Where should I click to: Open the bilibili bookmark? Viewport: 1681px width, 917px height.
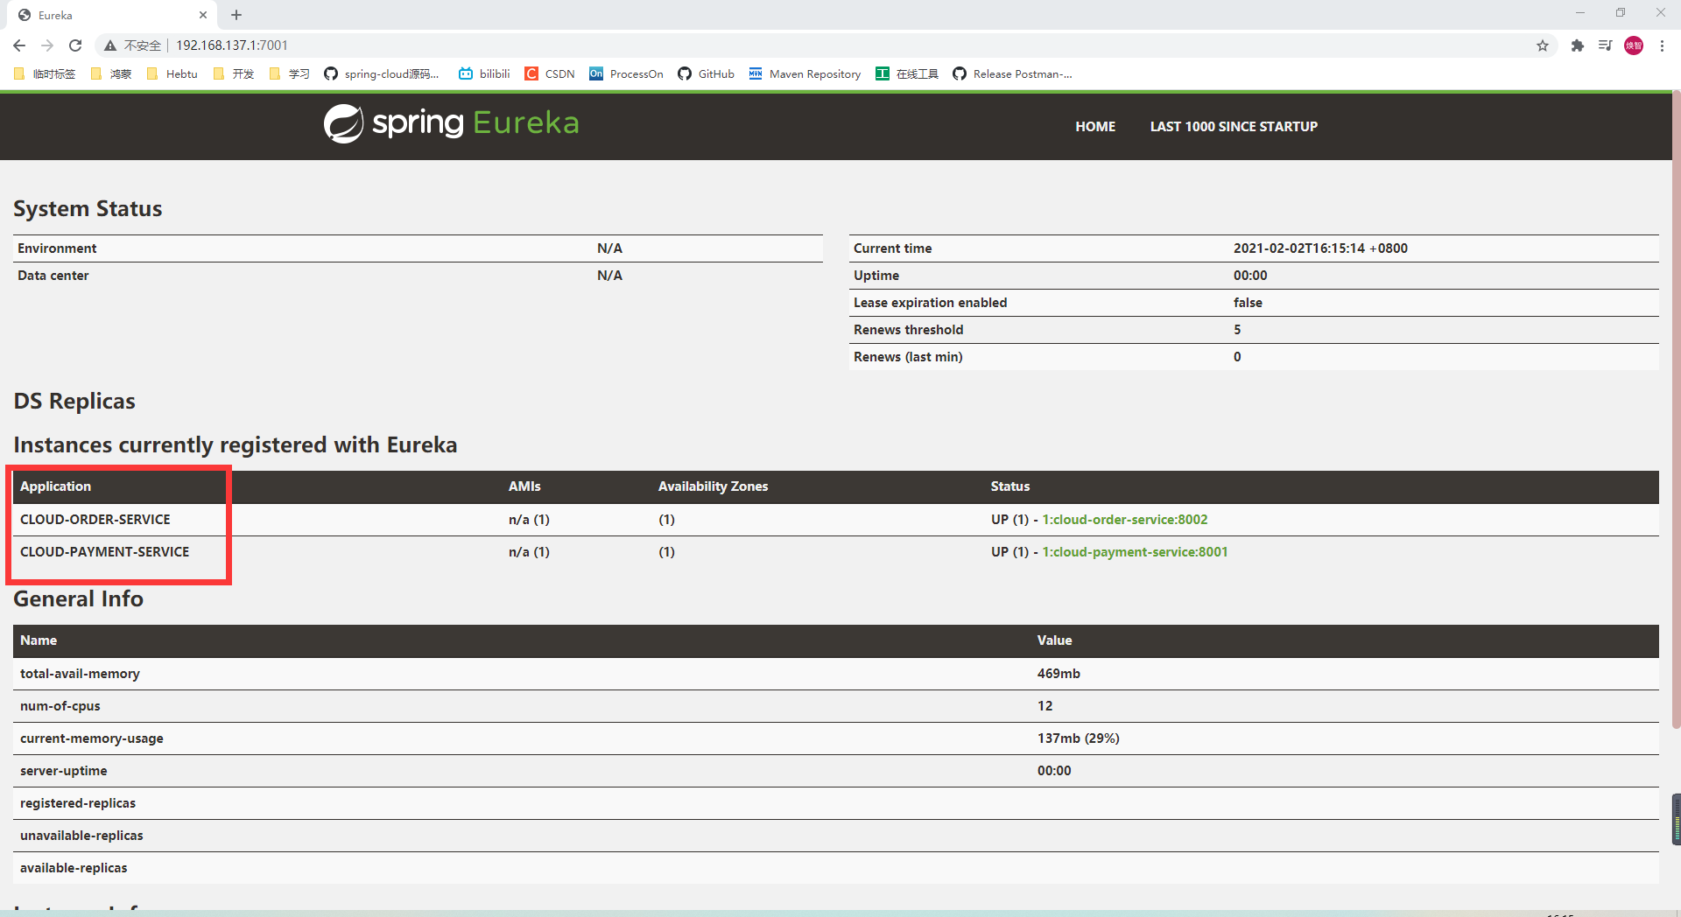pyautogui.click(x=484, y=74)
